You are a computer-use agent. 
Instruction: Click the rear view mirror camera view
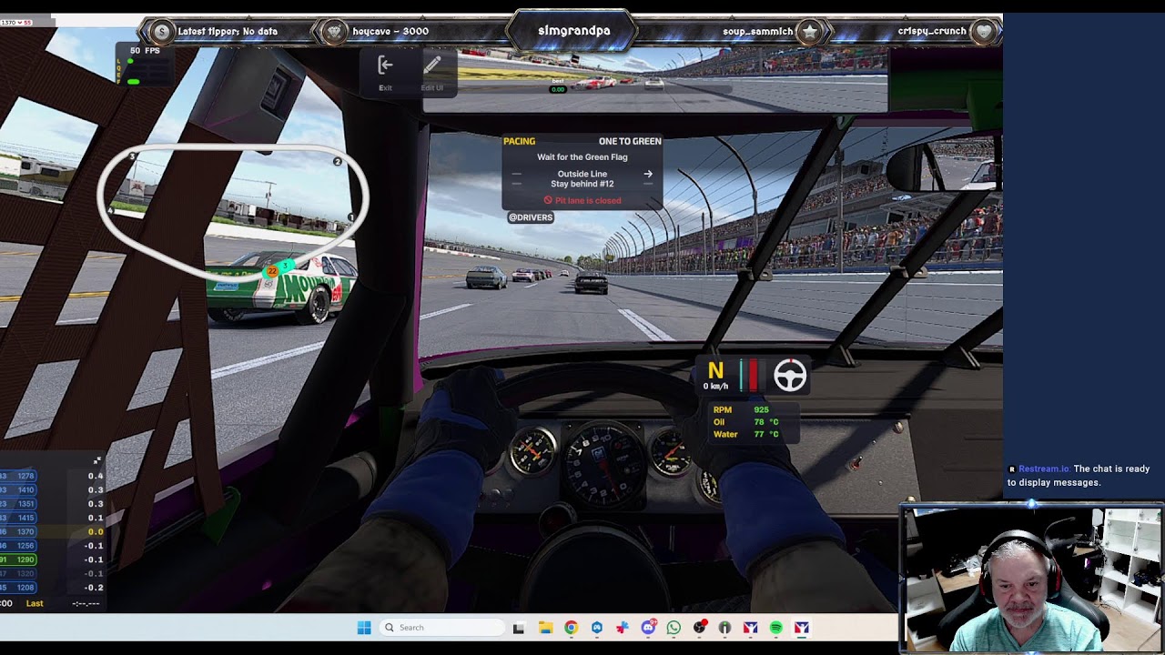click(655, 80)
